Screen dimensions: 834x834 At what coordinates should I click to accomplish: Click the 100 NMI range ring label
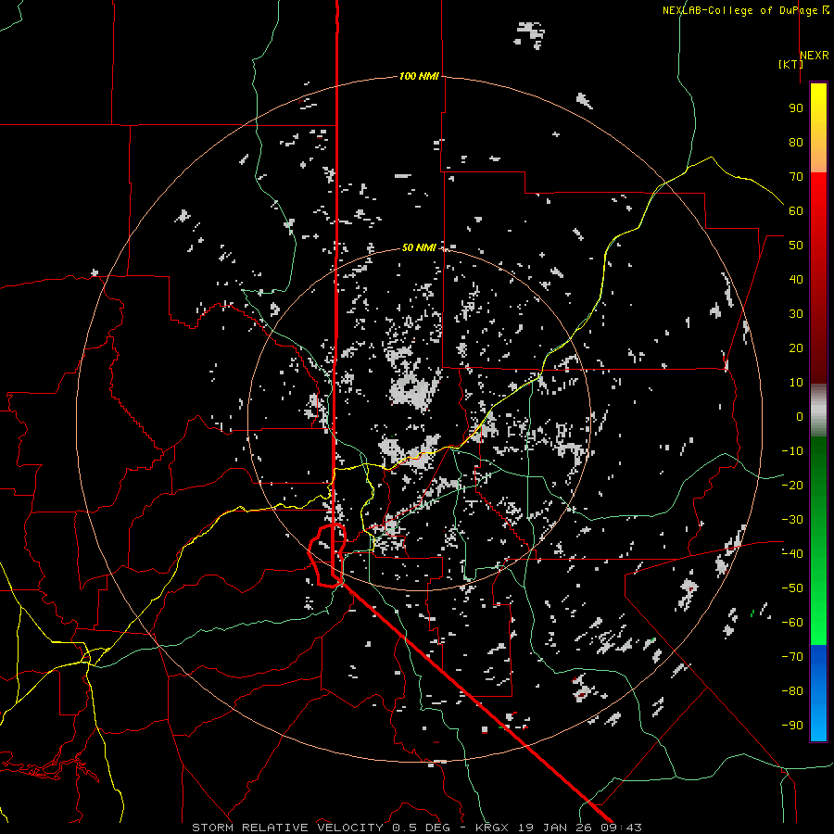(x=419, y=76)
